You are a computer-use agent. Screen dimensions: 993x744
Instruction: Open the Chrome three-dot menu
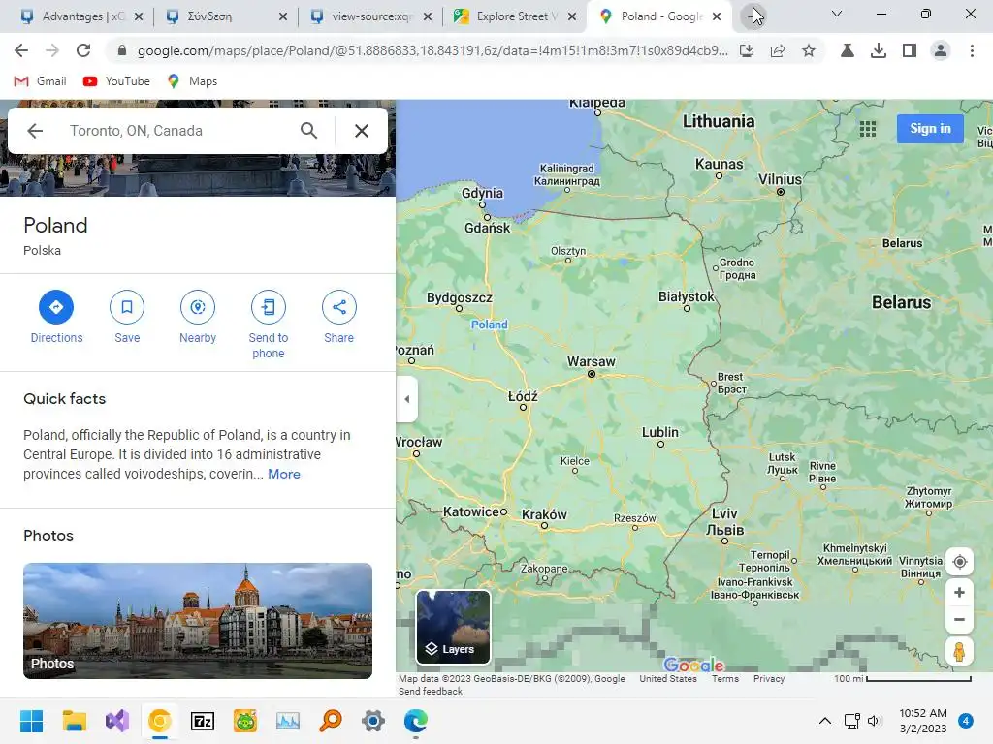(x=972, y=50)
